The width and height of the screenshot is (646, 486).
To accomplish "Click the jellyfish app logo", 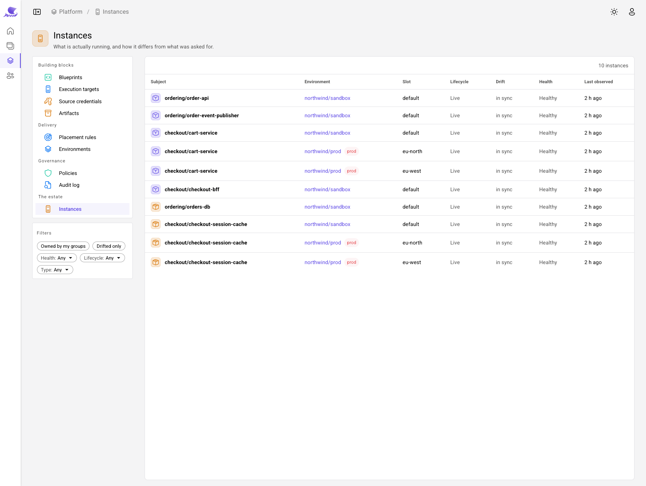I will tap(10, 12).
